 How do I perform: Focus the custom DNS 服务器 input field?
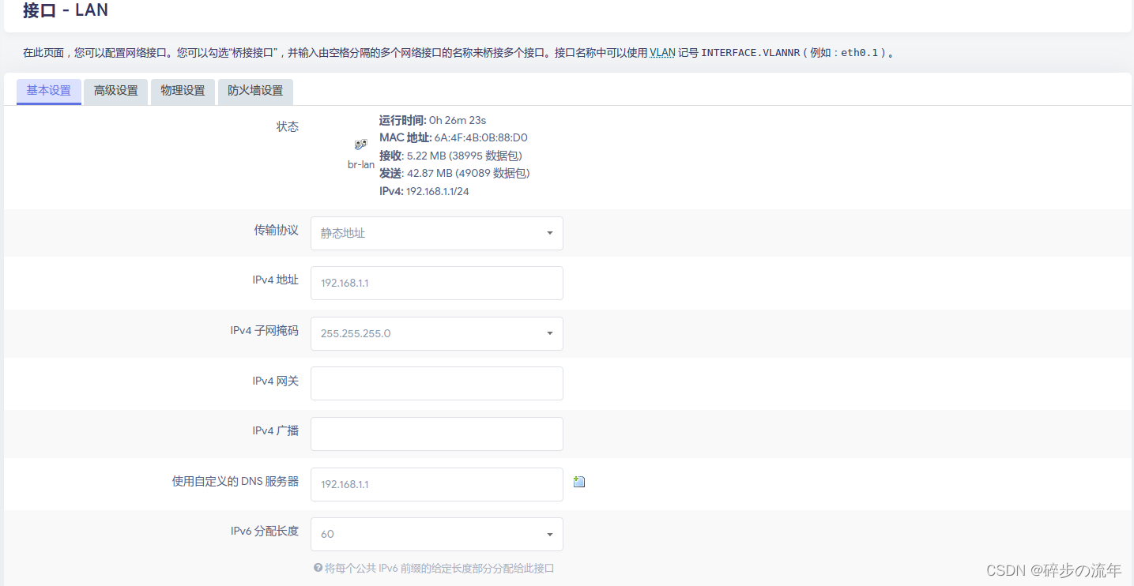[x=437, y=484]
